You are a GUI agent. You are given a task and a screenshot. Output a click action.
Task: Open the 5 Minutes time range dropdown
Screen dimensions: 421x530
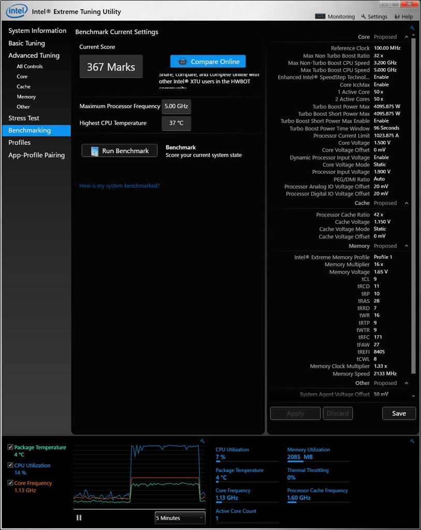pos(180,518)
